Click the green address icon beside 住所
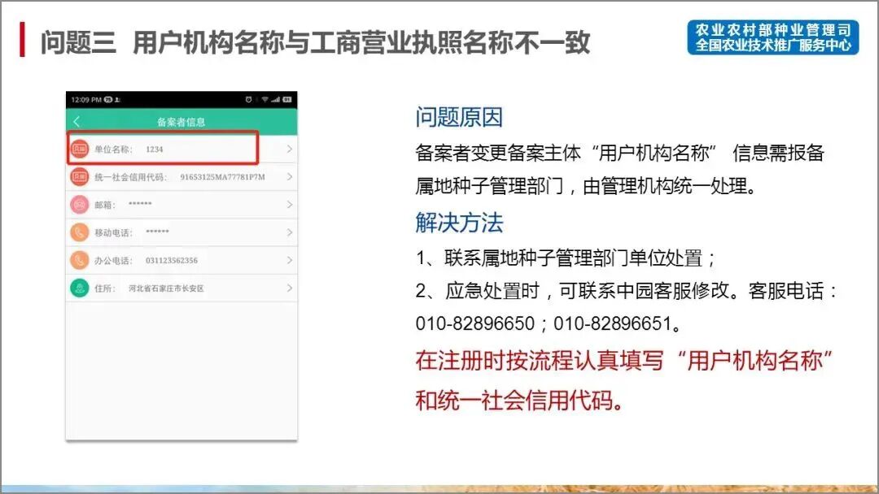Viewport: 879px width, 494px height. [78, 288]
